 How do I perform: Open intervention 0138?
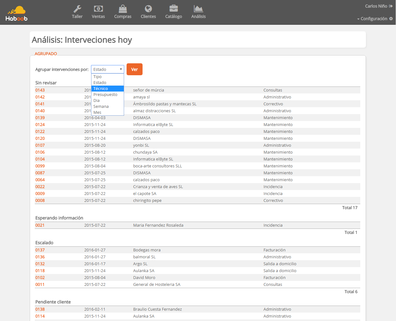40,309
